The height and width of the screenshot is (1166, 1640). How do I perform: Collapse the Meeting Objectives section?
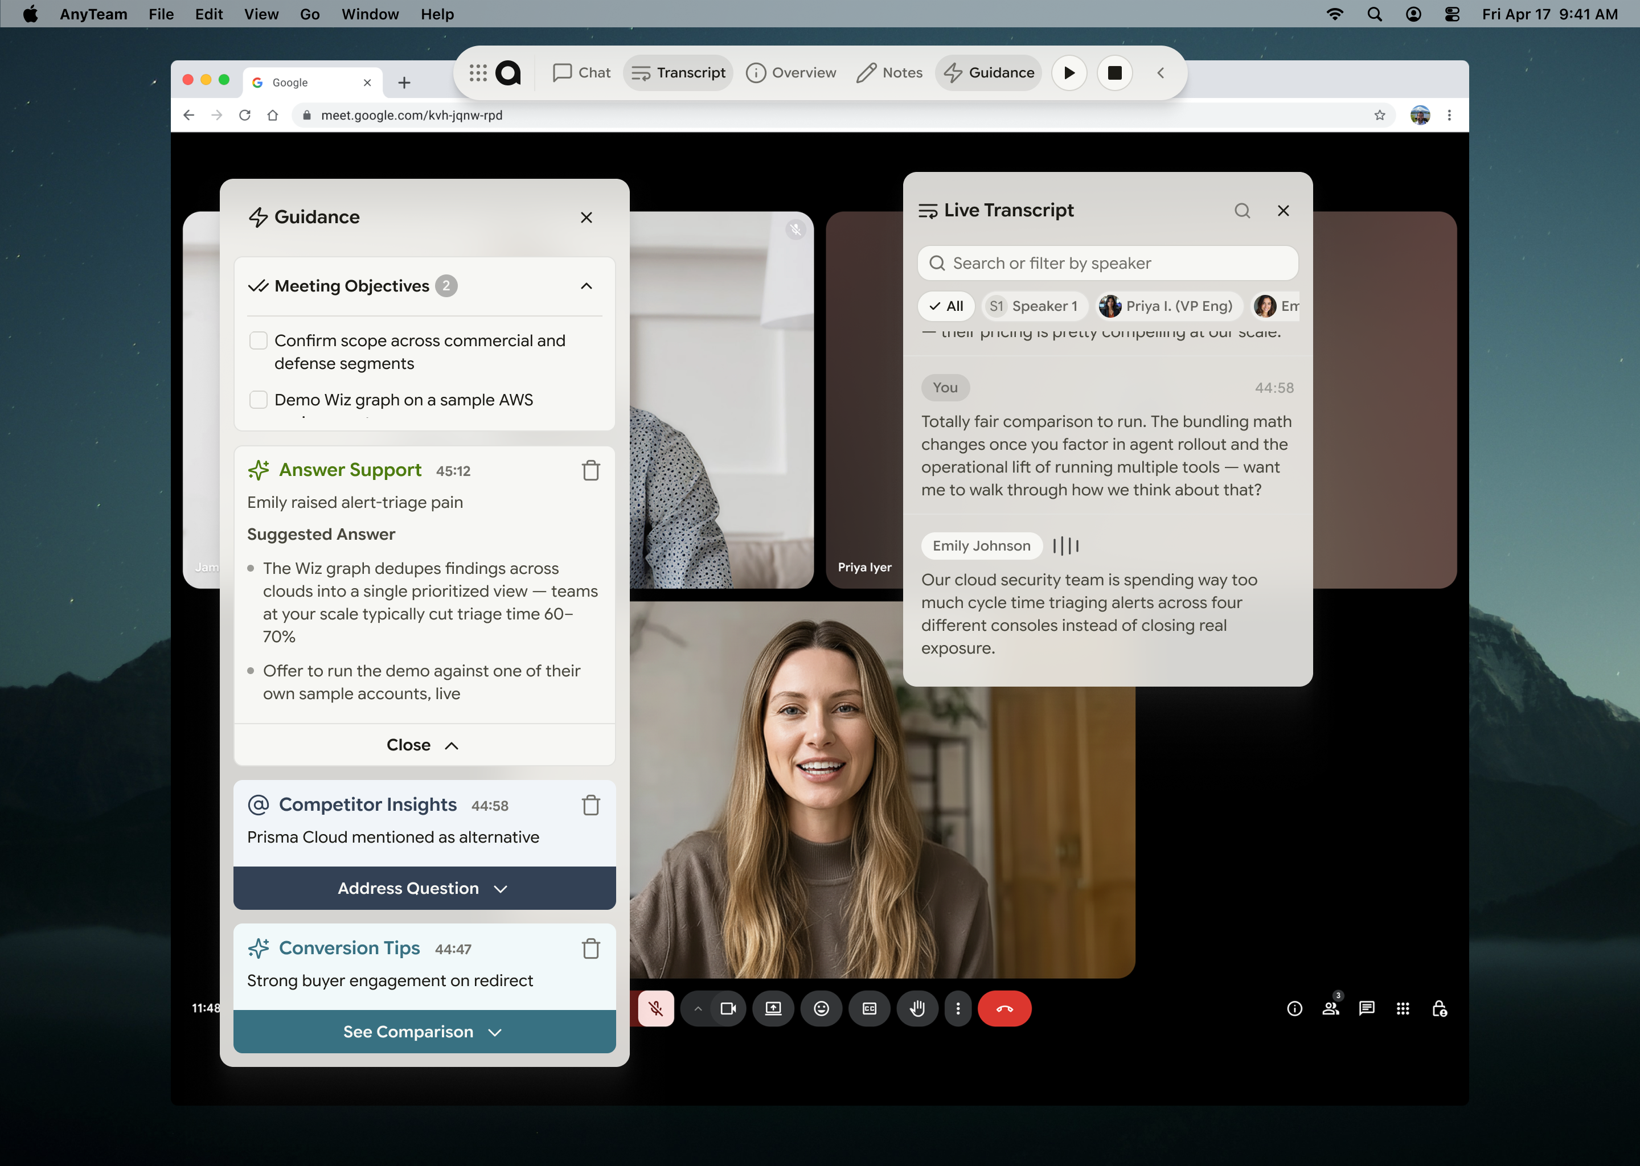click(x=586, y=286)
